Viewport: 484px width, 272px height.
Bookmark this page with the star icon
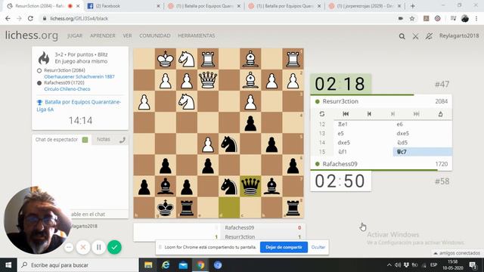[x=411, y=18]
